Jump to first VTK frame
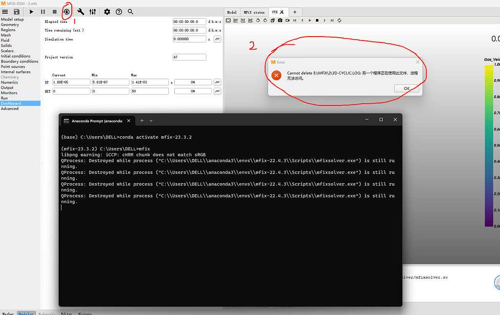Screen dimensions: 500x315 click(295, 21)
